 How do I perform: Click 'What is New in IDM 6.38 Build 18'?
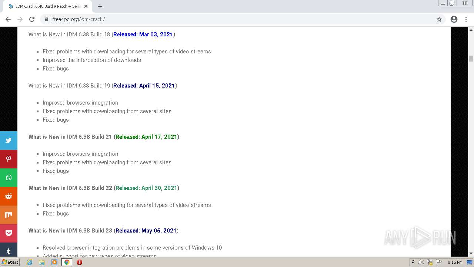(x=69, y=34)
